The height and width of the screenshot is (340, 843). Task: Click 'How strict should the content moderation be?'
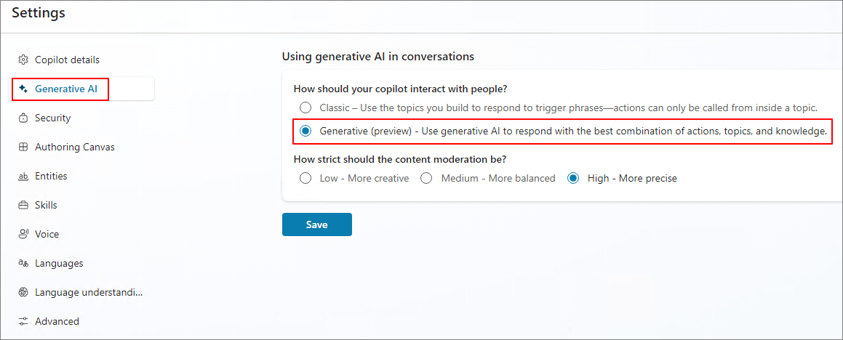[401, 160]
